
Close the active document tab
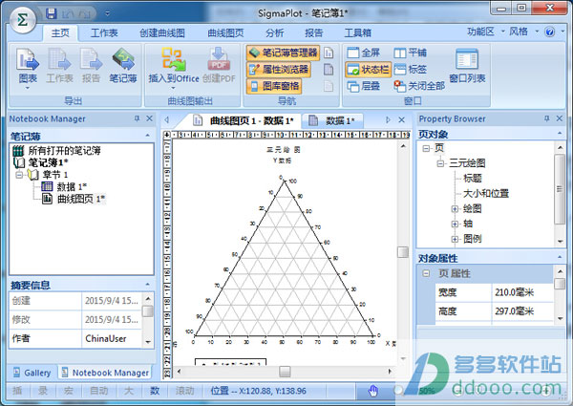pos(402,119)
